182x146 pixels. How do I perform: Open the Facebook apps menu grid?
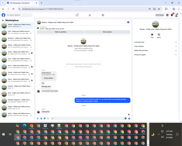click(x=167, y=15)
